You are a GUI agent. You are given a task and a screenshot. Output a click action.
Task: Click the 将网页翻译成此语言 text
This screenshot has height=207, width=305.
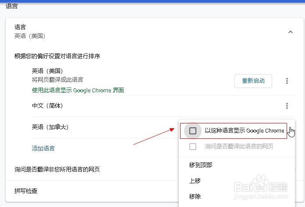(x=57, y=80)
